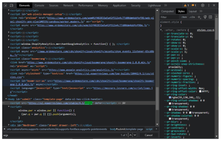The image size is (221, 141).
Task: Open the powerreviews stable 4.1 ui.js link
Action: [60, 103]
